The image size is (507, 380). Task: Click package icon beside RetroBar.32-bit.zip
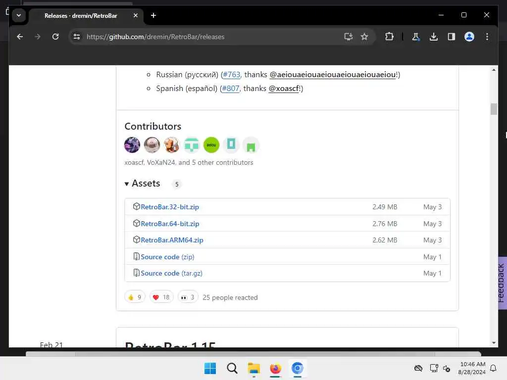[x=137, y=206]
